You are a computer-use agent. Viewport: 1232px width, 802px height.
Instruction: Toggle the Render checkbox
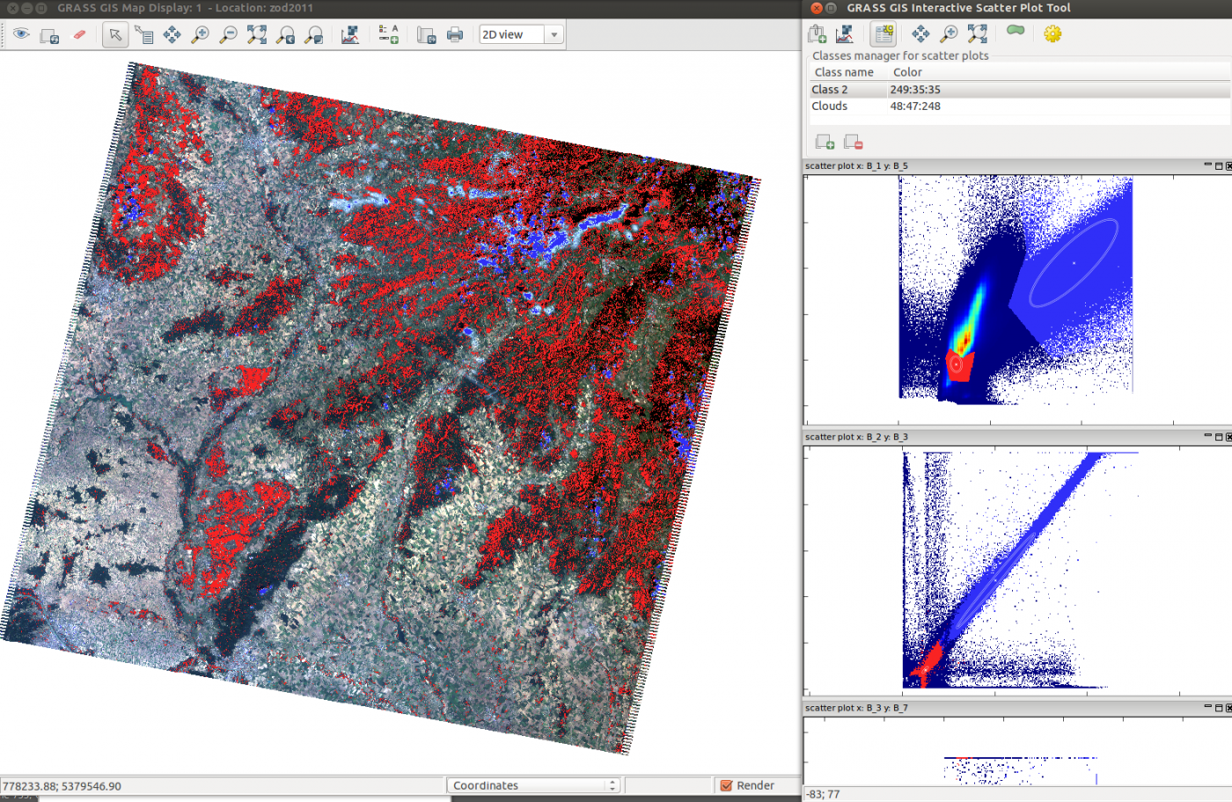(x=727, y=785)
